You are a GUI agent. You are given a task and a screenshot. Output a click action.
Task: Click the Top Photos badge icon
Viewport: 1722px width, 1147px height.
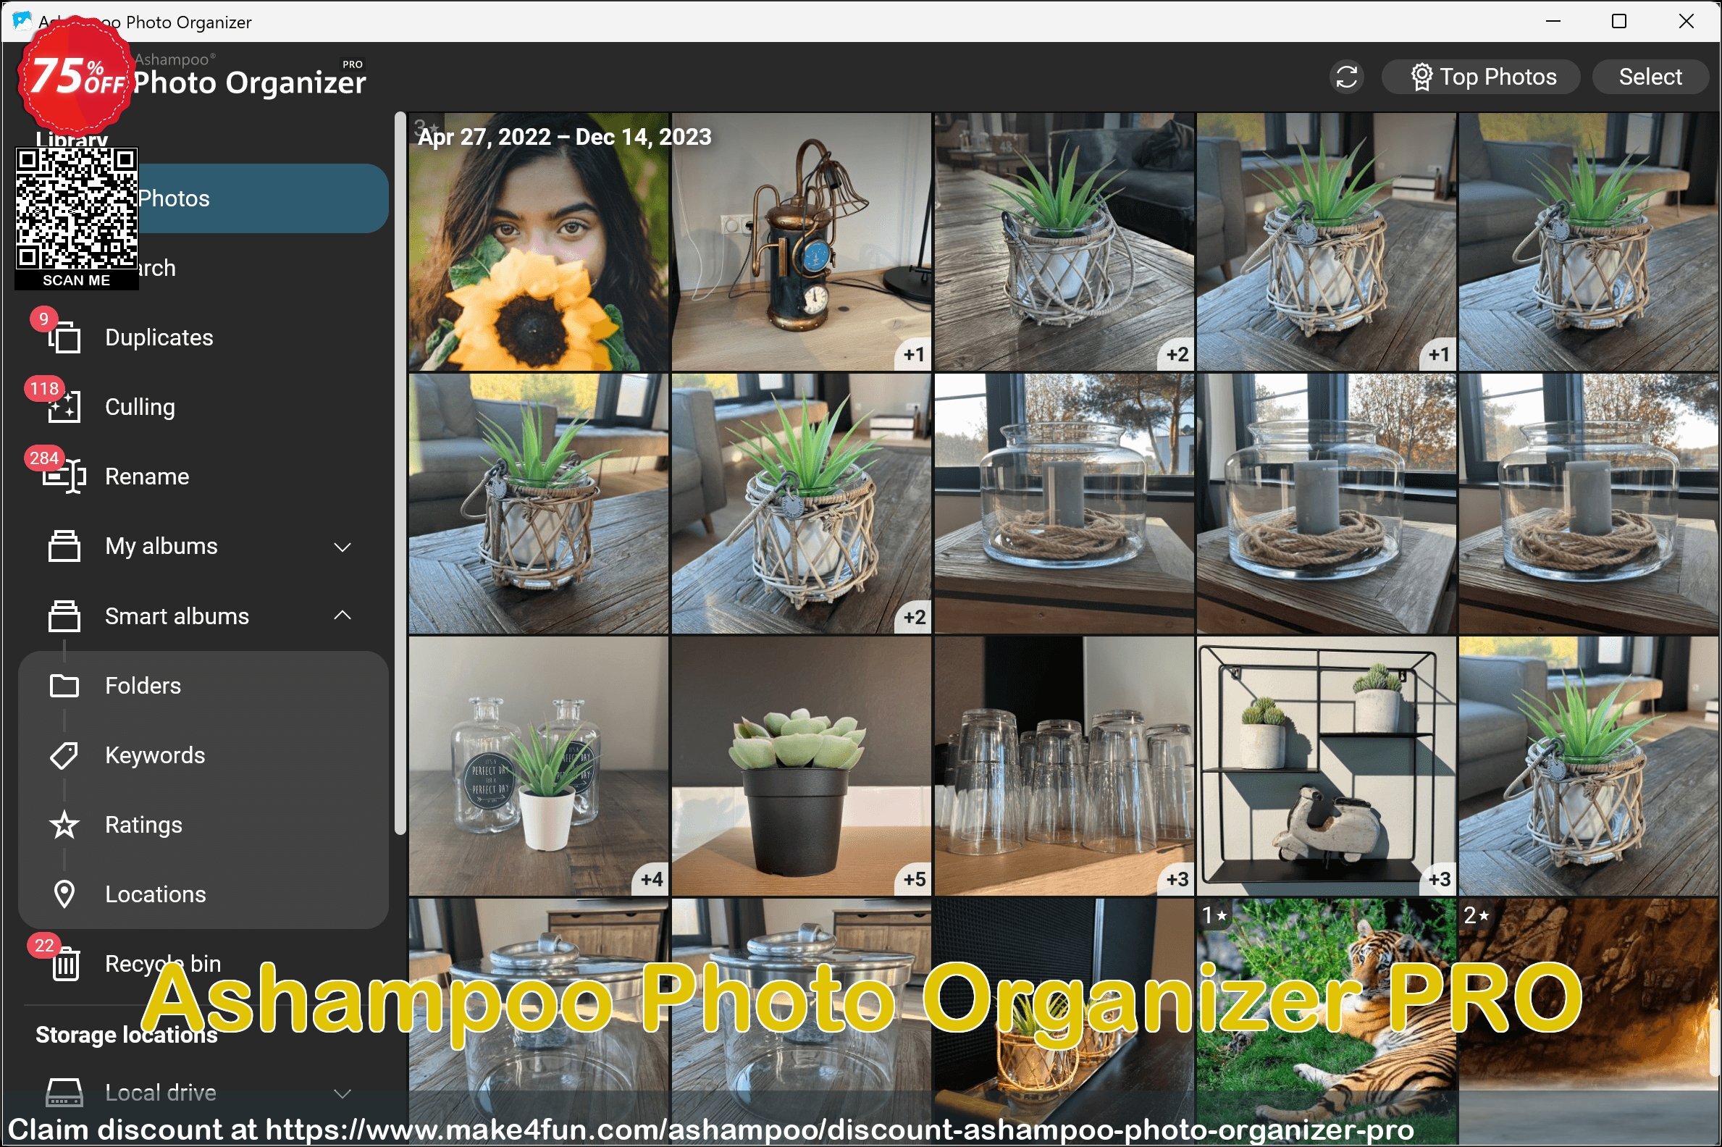click(1421, 77)
